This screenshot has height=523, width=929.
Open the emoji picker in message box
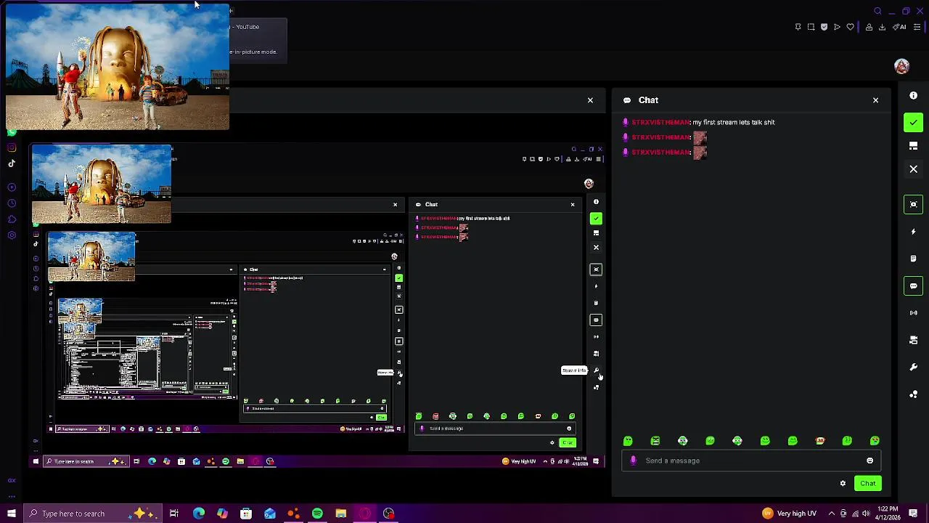869,461
